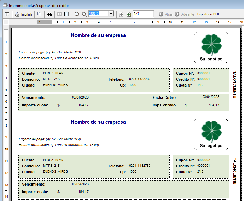244x201 pixels.
Task: Click the page number field 1/3
Action: click(143, 14)
